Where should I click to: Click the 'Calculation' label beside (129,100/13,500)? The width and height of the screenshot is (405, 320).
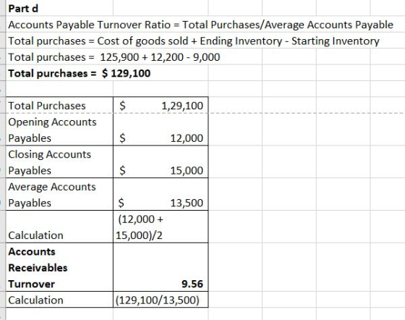[x=59, y=300]
